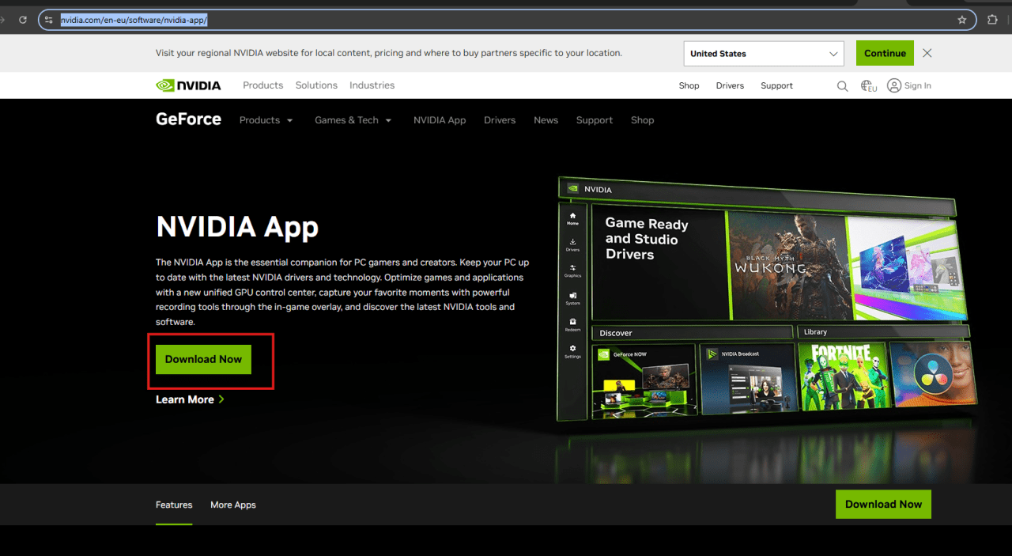
Task: Click the NVIDIA logo in header
Action: tap(188, 85)
